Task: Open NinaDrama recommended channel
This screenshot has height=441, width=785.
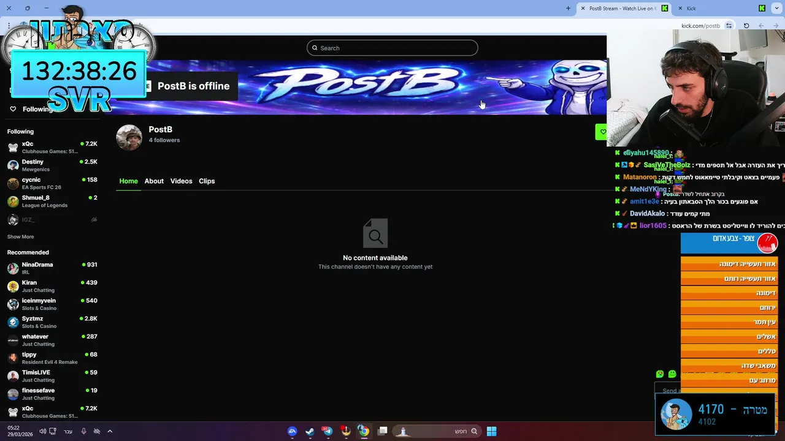Action: coord(52,268)
